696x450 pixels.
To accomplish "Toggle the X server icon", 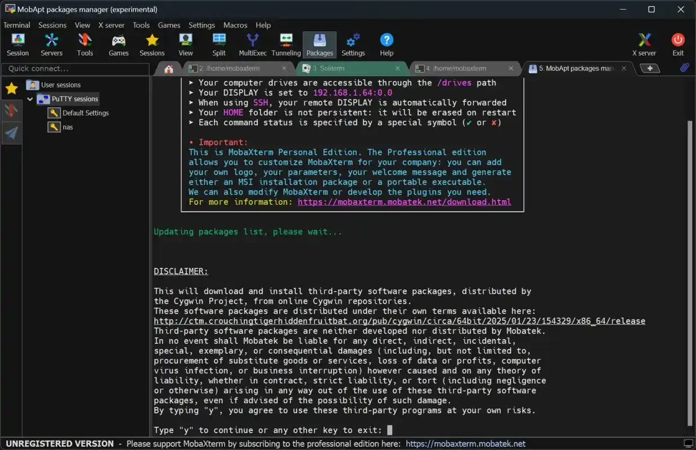I will [x=644, y=44].
